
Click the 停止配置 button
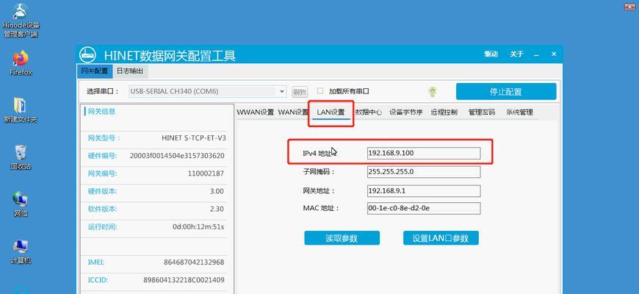tap(506, 92)
